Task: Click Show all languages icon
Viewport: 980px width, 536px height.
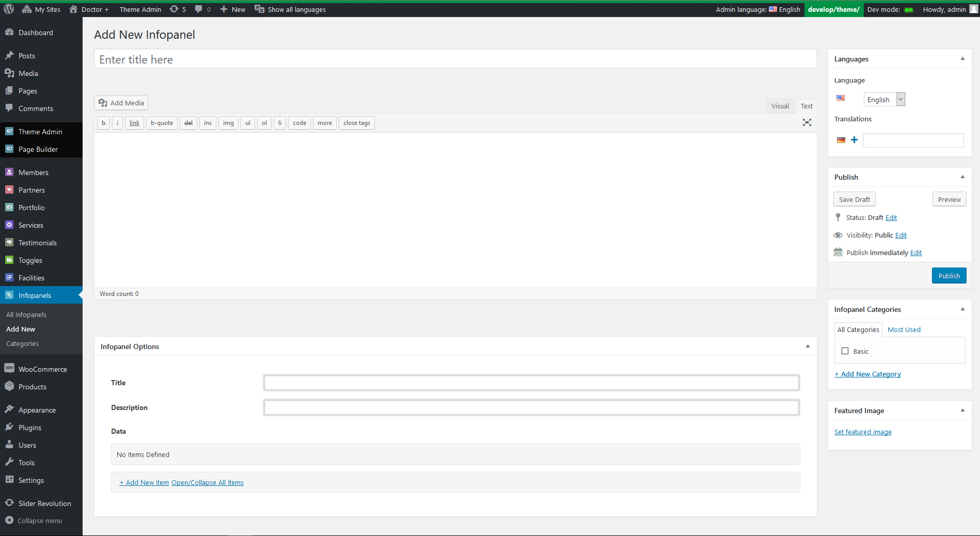Action: [259, 9]
